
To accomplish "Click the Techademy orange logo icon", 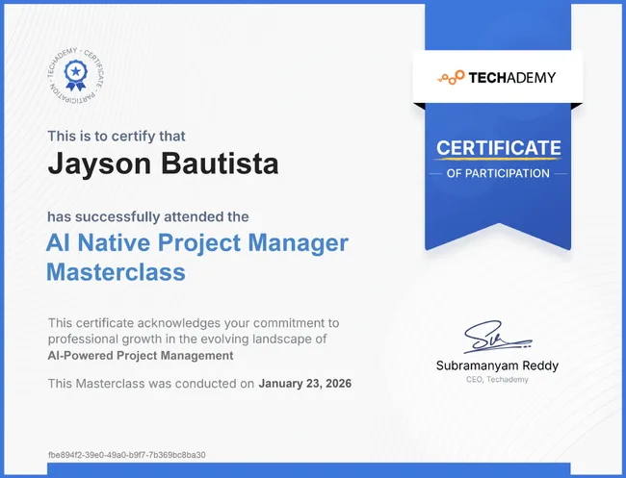I will pyautogui.click(x=451, y=77).
